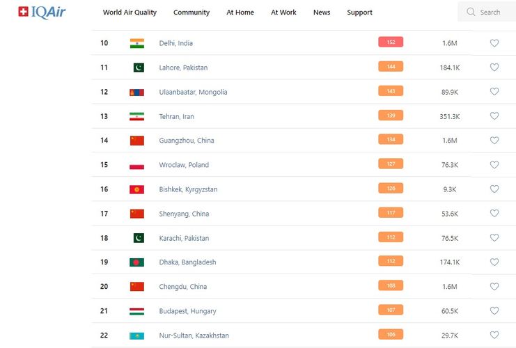The height and width of the screenshot is (348, 516).
Task: Open the Community menu
Action: pyautogui.click(x=191, y=13)
